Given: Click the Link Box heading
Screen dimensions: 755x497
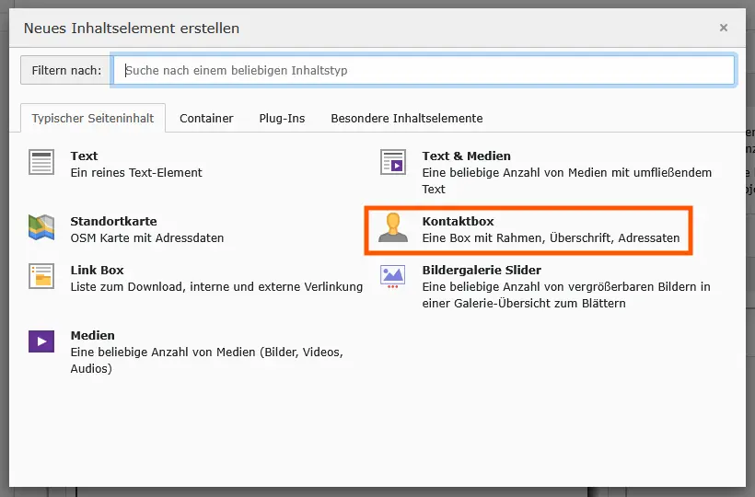Looking at the screenshot, I should [x=98, y=270].
